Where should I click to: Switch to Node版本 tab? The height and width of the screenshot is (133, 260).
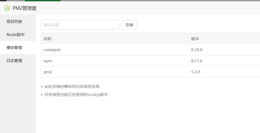pos(18,35)
